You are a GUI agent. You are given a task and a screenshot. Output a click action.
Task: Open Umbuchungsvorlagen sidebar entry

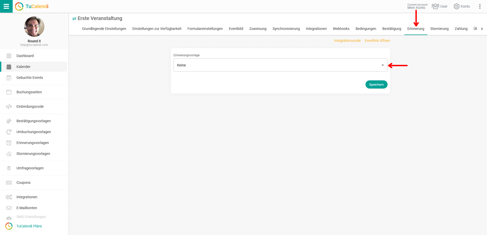pos(34,132)
